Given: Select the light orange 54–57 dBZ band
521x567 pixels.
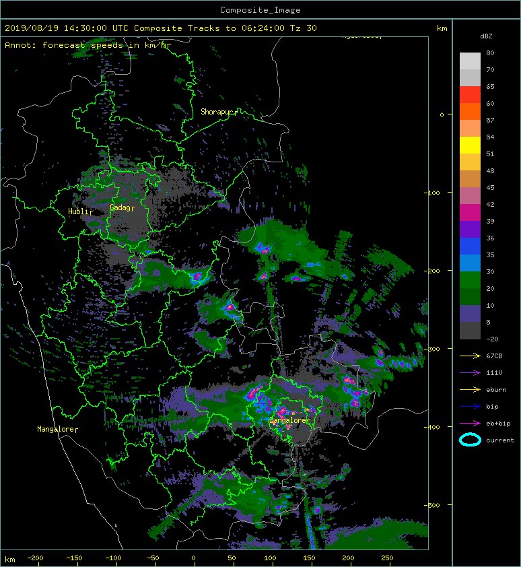Looking at the screenshot, I should pos(470,129).
